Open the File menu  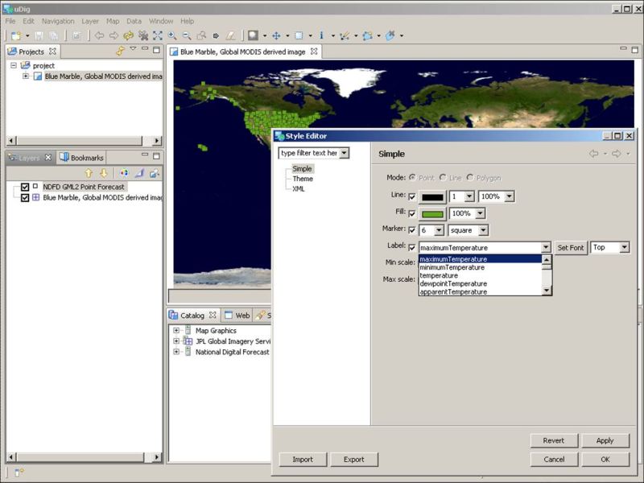coord(10,21)
